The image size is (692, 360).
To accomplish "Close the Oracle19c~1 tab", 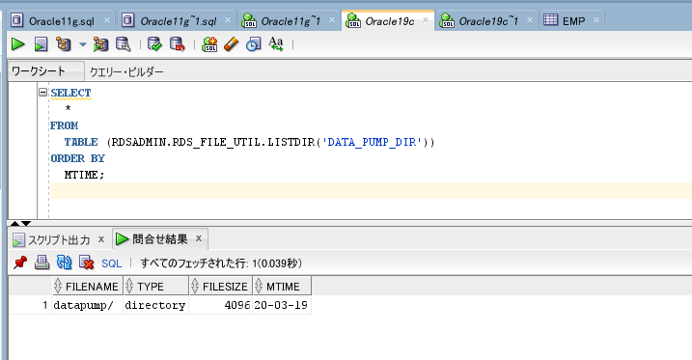I will (530, 20).
